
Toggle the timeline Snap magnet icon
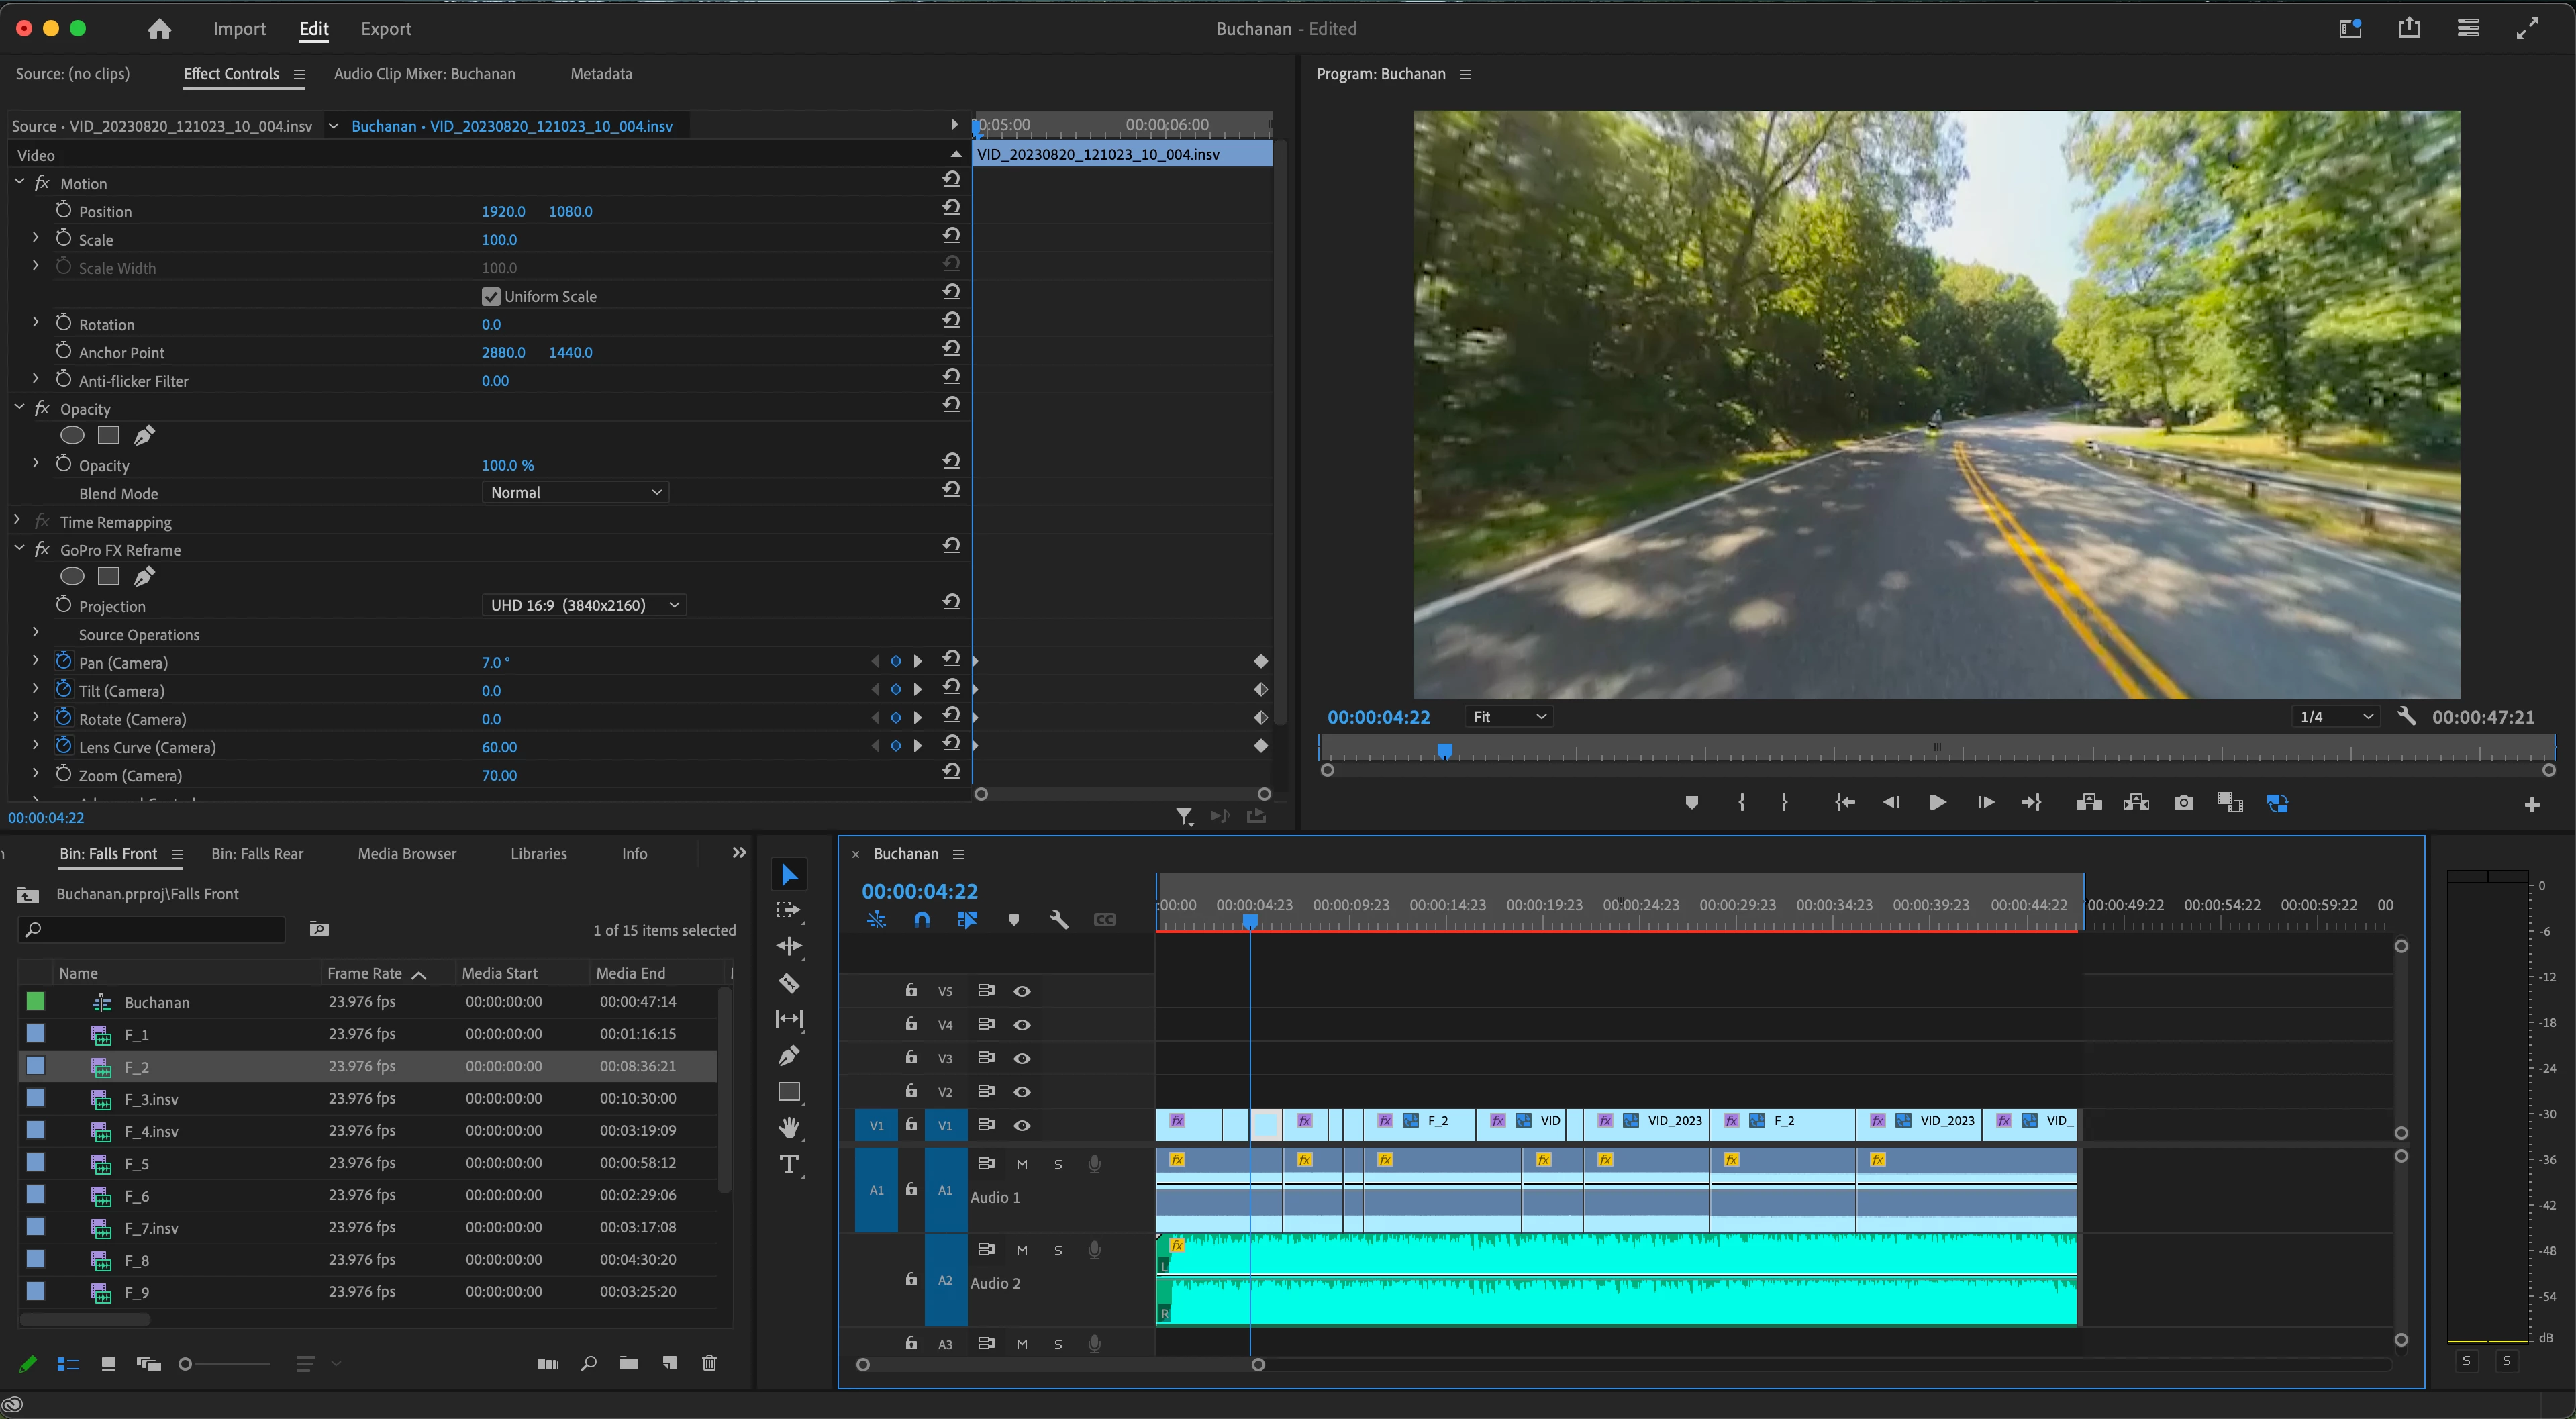tap(922, 920)
